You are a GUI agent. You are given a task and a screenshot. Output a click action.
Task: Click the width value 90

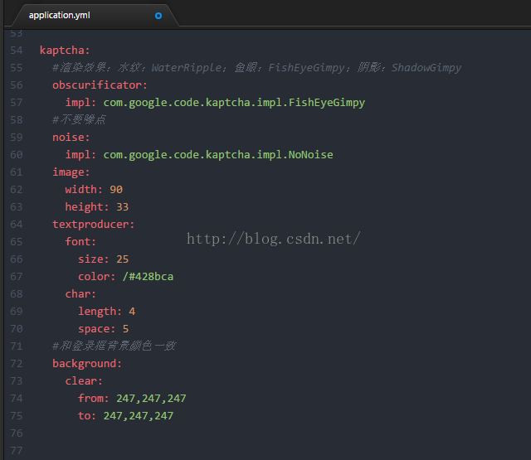point(116,190)
